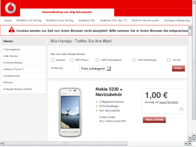196x147 pixels.
Task: Open the Handy menu item
Action: point(8,20)
